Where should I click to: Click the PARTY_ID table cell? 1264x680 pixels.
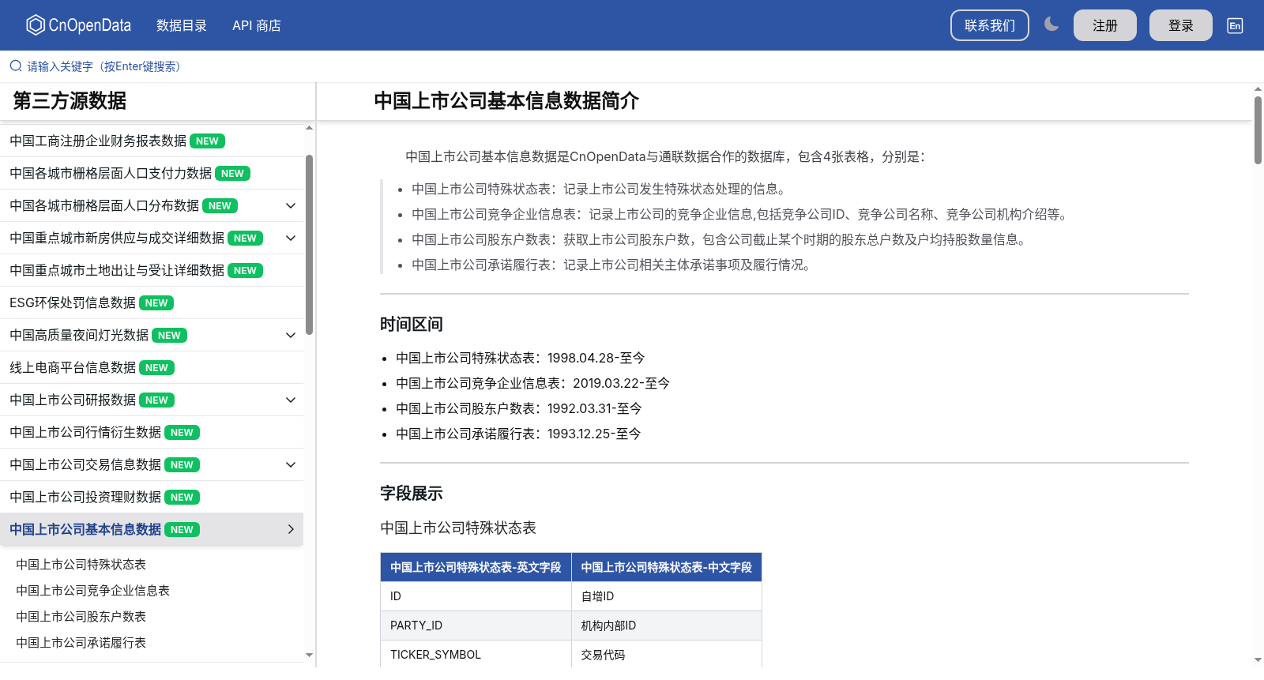[x=476, y=626]
